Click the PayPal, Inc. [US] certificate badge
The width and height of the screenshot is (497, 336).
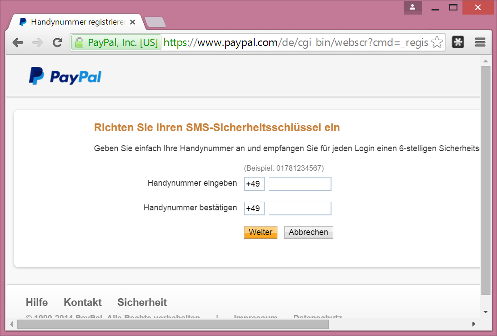116,42
